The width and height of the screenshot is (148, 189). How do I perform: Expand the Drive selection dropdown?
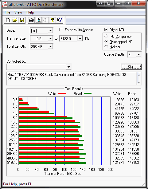(x=50, y=31)
